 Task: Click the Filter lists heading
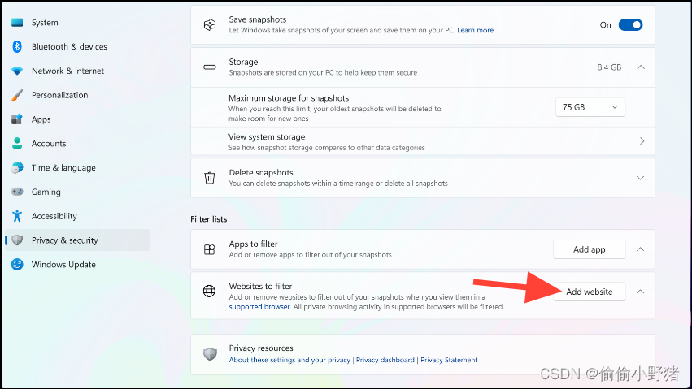point(209,219)
